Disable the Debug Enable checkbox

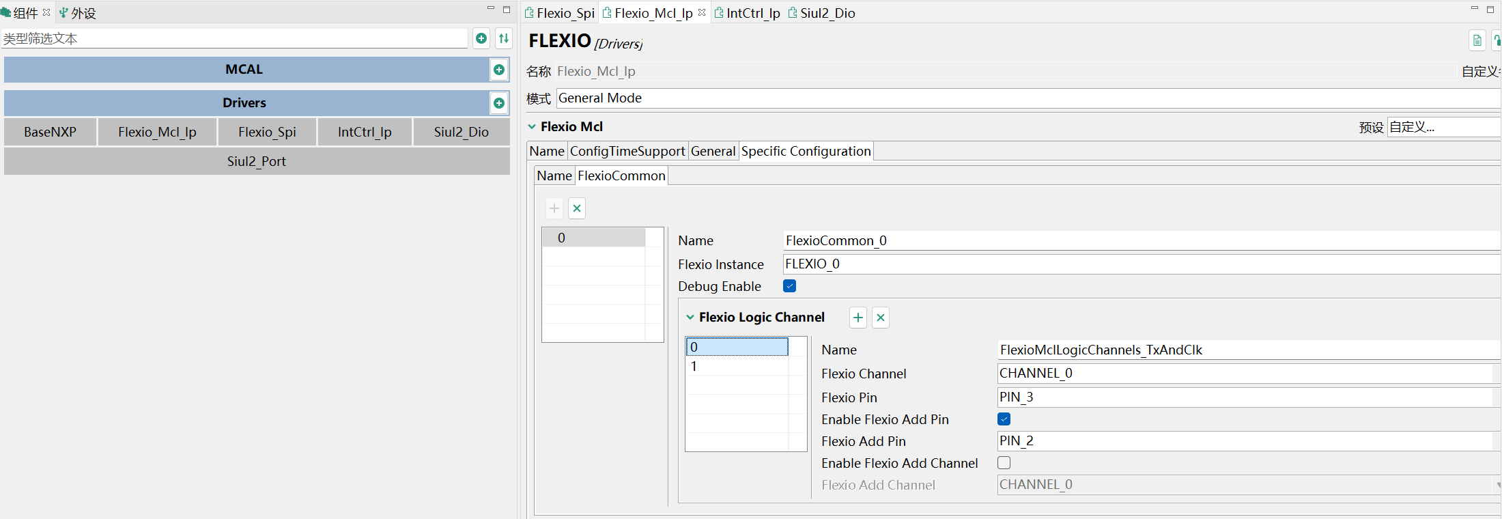(790, 286)
